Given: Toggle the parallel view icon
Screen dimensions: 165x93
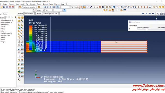Looking at the screenshot, I should point(107,7).
